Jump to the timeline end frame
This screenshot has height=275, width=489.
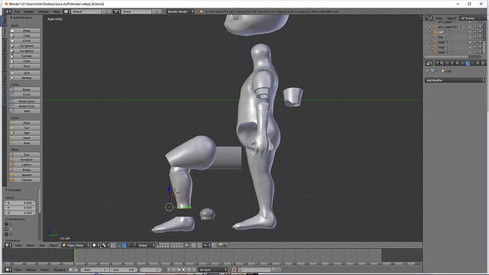point(194,270)
